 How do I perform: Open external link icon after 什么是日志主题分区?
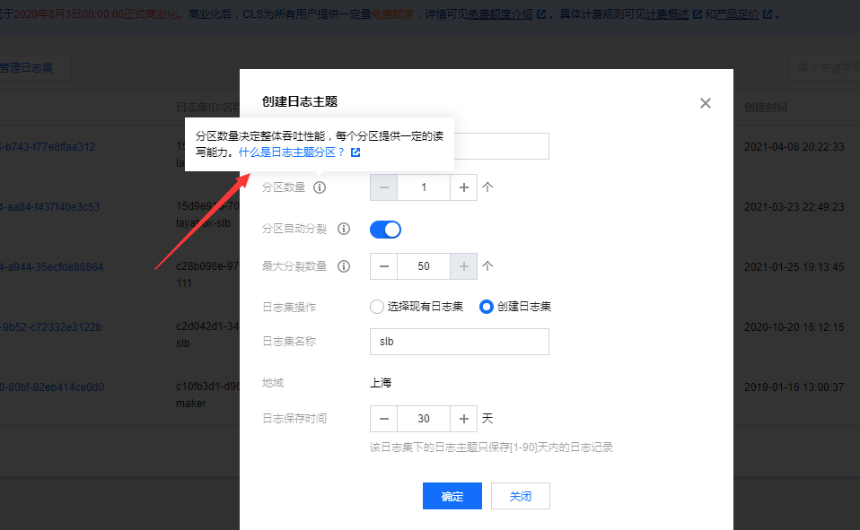[355, 152]
